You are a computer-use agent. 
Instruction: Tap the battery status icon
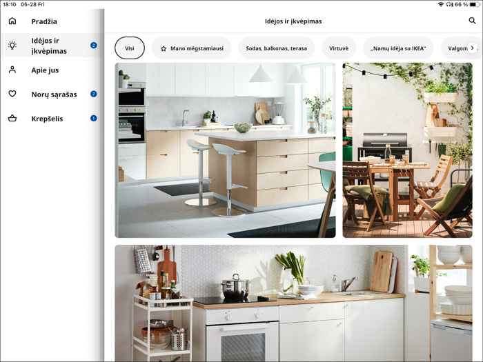pyautogui.click(x=474, y=4)
